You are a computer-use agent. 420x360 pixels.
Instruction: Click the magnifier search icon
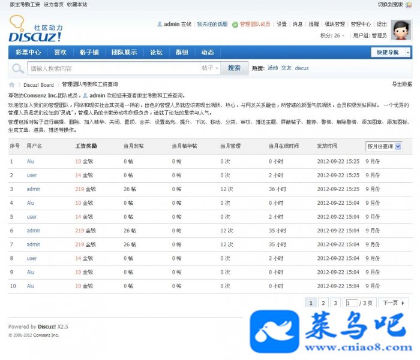click(x=17, y=68)
